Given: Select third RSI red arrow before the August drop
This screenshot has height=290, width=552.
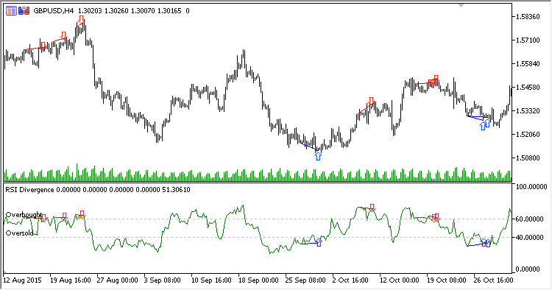Looking at the screenshot, I should pyautogui.click(x=82, y=213).
